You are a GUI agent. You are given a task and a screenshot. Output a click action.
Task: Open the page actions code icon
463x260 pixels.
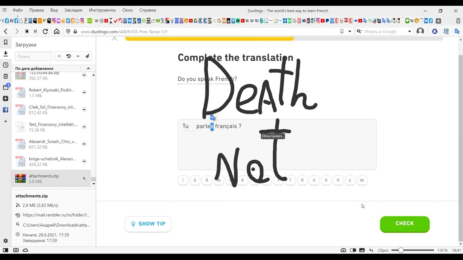click(371, 250)
